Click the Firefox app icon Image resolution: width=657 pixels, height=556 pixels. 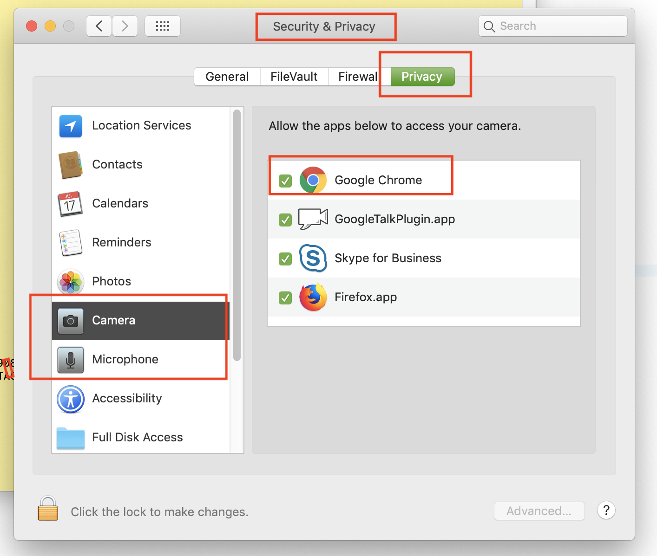click(313, 297)
